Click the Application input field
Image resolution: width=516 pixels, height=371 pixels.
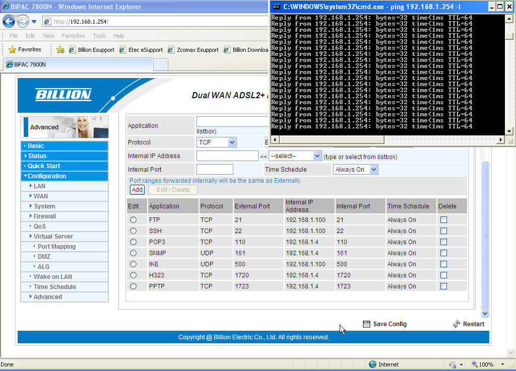pos(233,122)
